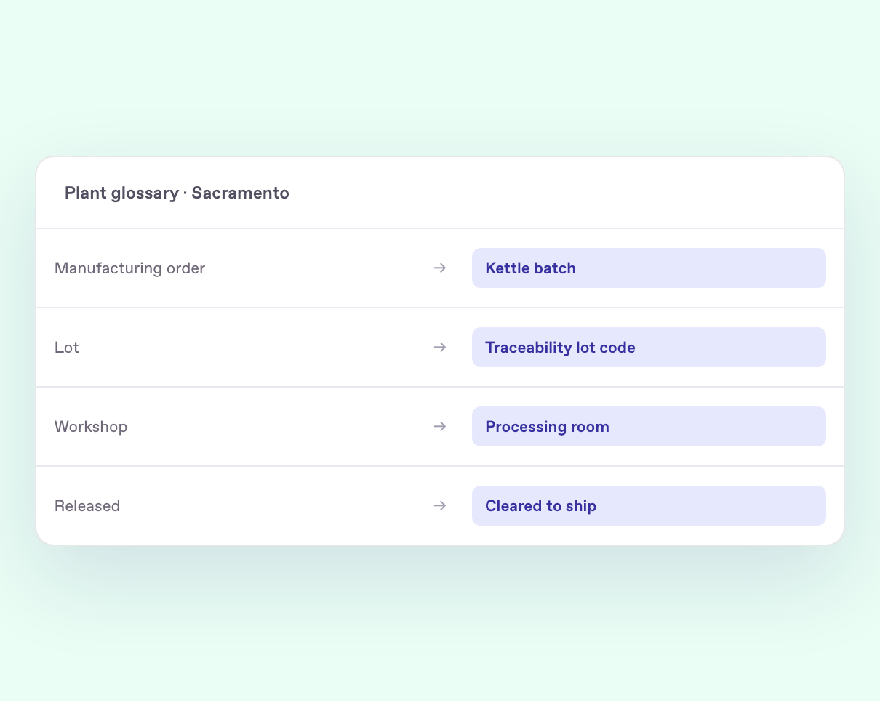The height and width of the screenshot is (701, 880).
Task: Edit the Kettle batch field
Action: pyautogui.click(x=649, y=268)
